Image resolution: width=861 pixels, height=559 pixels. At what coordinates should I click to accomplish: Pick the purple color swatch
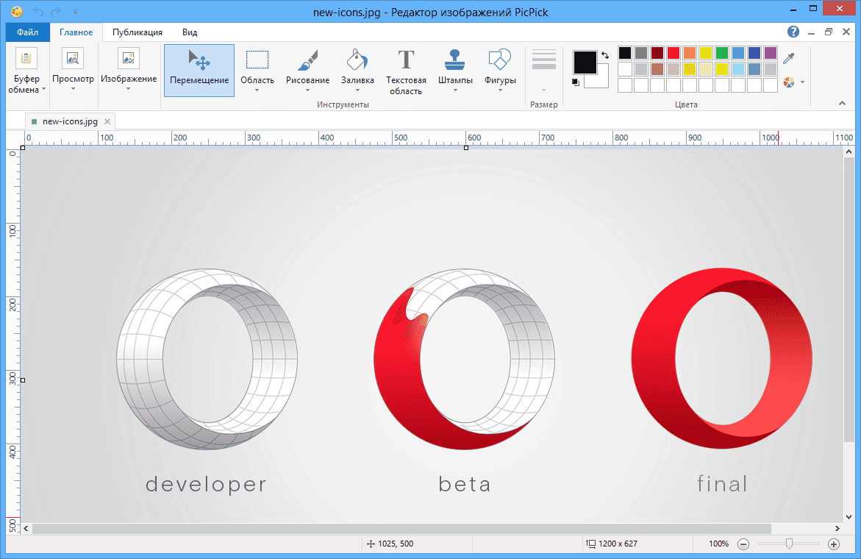point(771,53)
